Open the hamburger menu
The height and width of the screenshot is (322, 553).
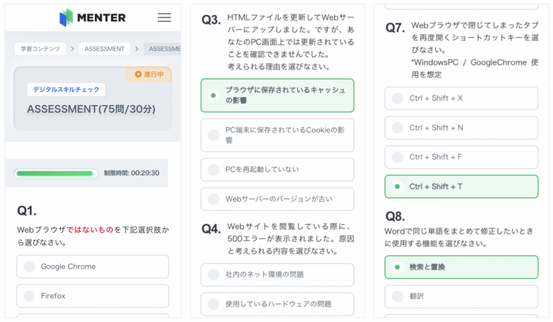[164, 17]
